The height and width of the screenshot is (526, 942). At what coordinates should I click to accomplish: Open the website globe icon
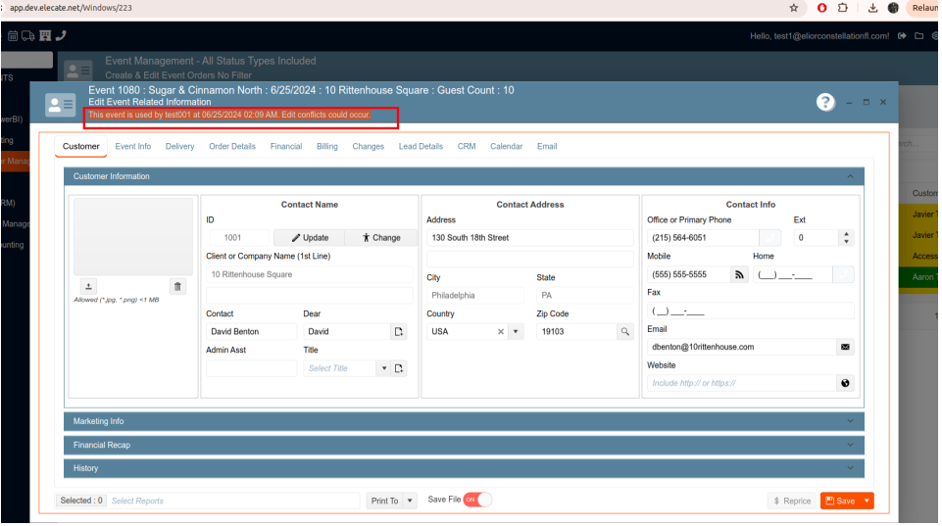pyautogui.click(x=845, y=383)
